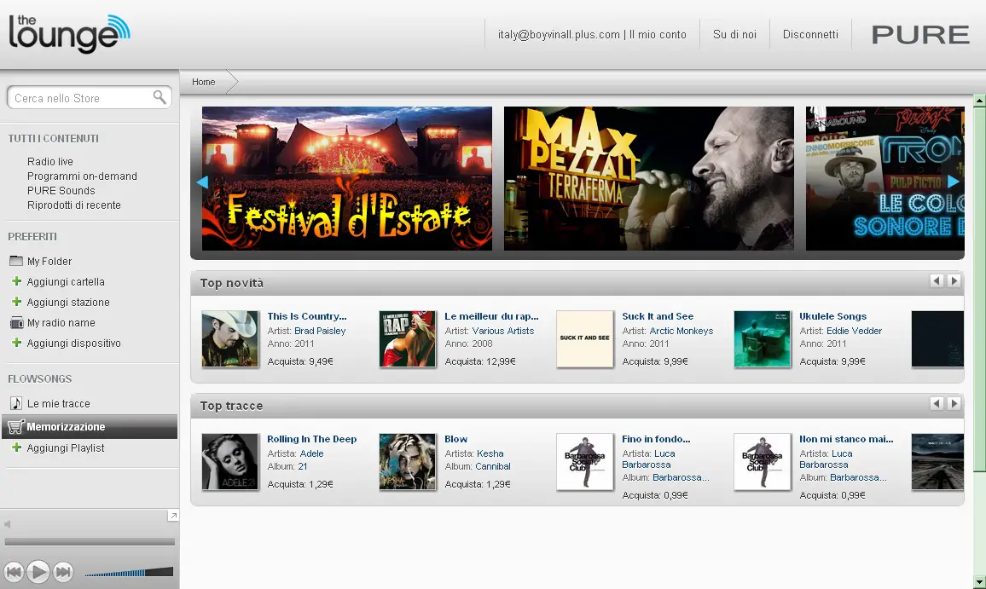Click the PURE brand logo
Viewport: 986px width, 589px height.
pos(920,35)
